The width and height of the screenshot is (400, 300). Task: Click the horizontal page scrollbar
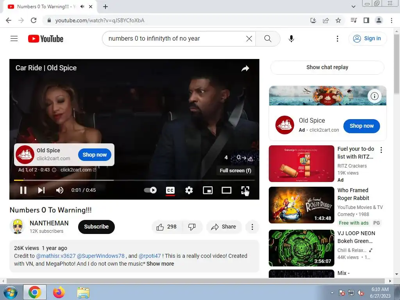tap(195, 281)
